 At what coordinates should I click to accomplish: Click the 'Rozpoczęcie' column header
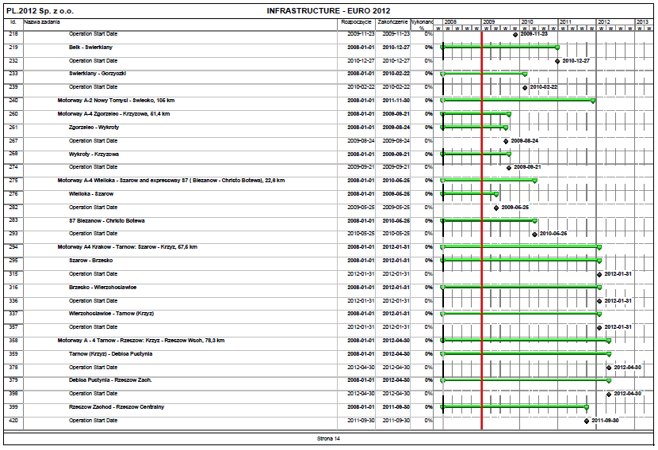click(356, 22)
